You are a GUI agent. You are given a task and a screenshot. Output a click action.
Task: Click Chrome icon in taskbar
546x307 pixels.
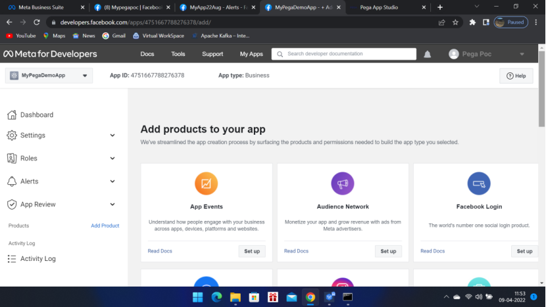[x=310, y=297]
